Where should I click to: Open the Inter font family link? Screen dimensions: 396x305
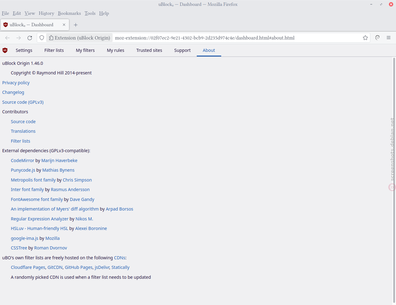click(x=27, y=190)
